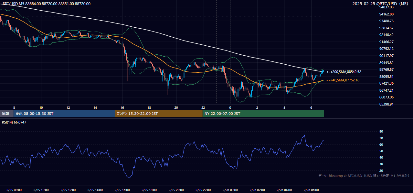Select the ロンドン 15:30-22:00 JST session bar
The height and width of the screenshot is (193, 413).
[x=159, y=114]
